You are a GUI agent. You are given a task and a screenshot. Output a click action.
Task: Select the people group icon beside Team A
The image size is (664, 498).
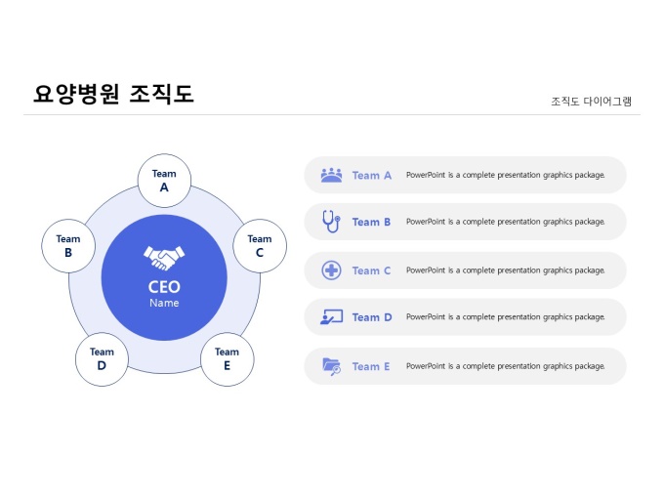pyautogui.click(x=331, y=175)
